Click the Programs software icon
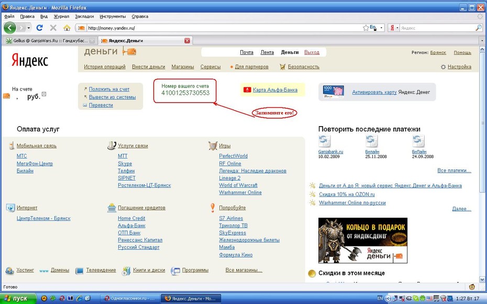 click(x=175, y=271)
